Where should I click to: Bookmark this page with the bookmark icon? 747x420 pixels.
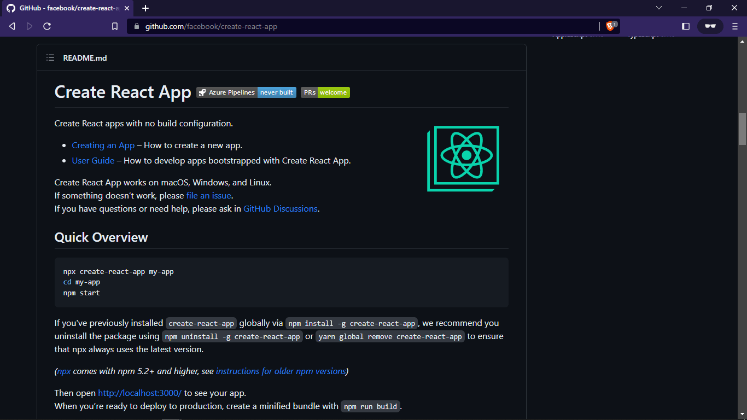pos(115,26)
